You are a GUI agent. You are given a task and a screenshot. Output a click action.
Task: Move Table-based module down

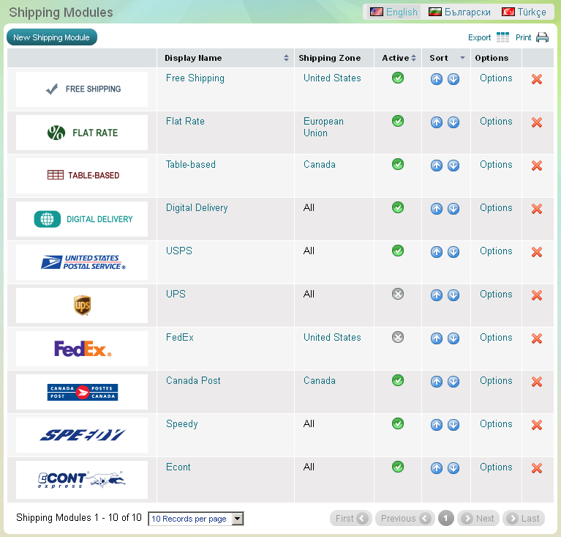point(453,166)
